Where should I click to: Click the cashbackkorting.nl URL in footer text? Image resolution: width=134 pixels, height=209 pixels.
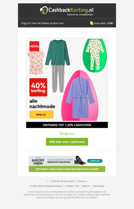[x=39, y=195]
